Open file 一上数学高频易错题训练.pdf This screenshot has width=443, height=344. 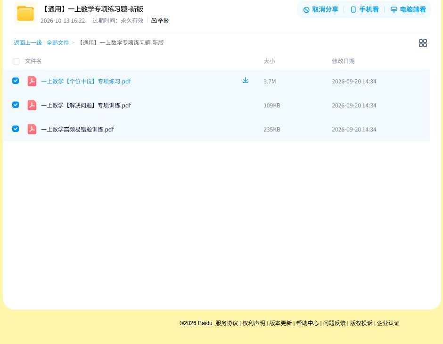click(77, 129)
